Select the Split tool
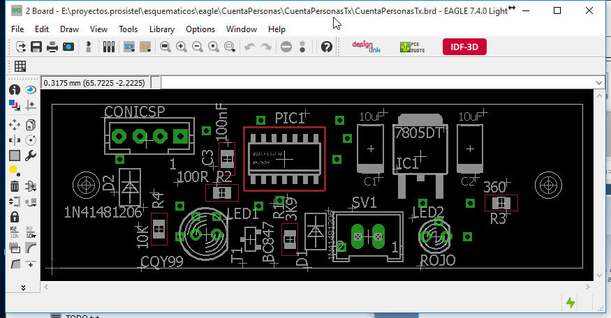 15,264
